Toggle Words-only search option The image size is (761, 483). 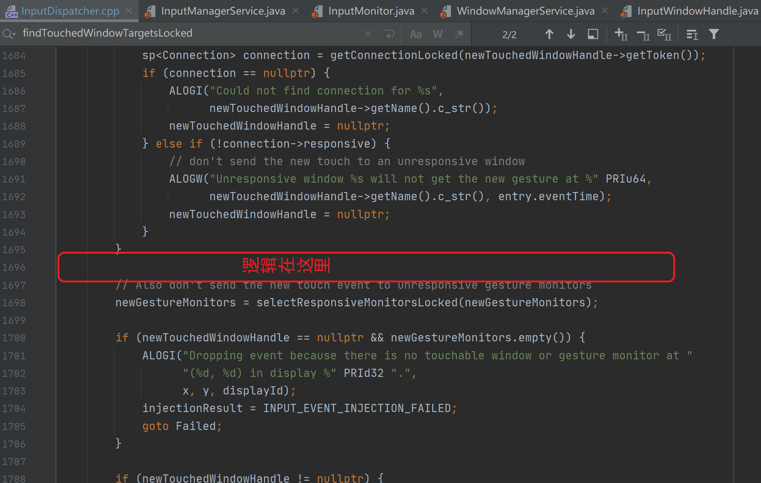point(437,34)
